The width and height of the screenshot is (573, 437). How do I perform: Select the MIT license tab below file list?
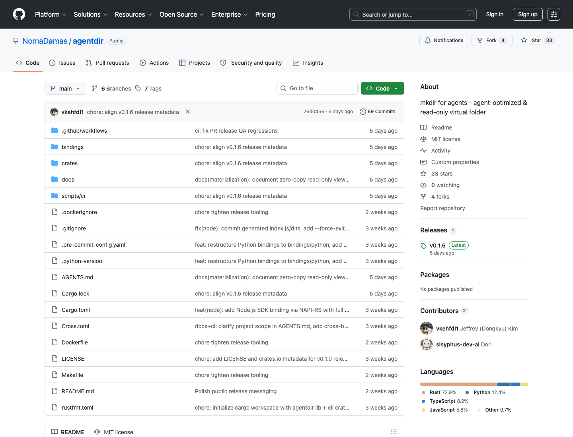tap(113, 432)
